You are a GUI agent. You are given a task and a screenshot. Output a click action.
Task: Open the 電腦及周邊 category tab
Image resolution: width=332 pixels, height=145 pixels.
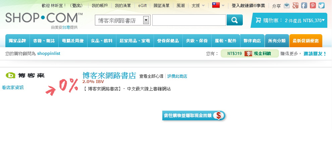coord(73,41)
